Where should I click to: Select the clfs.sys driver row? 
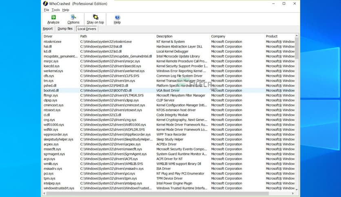click(x=169, y=76)
